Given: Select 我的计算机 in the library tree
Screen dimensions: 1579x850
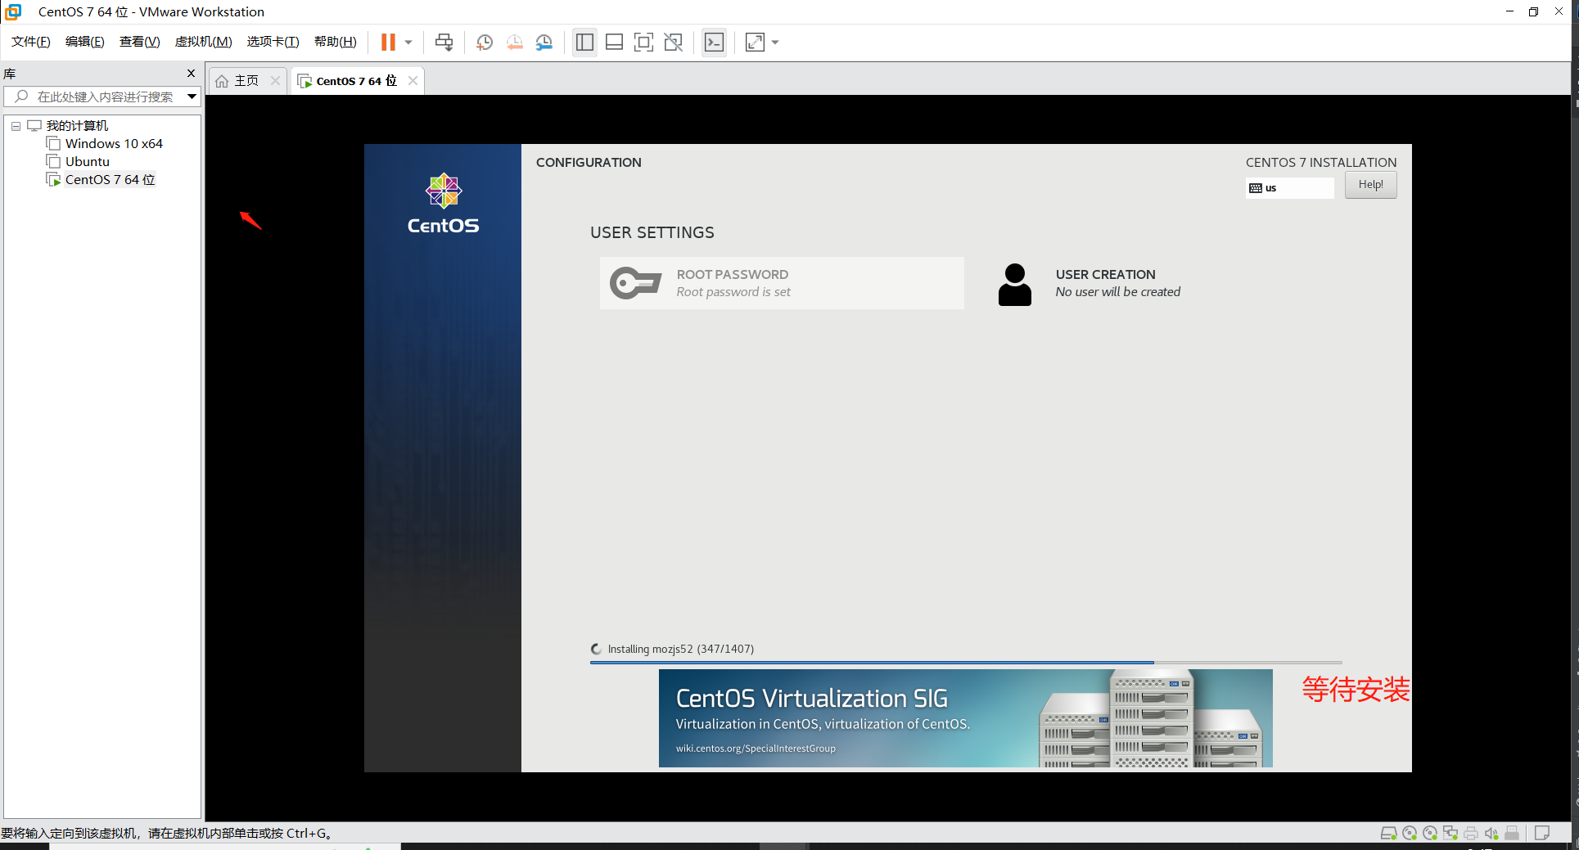Looking at the screenshot, I should 77,126.
